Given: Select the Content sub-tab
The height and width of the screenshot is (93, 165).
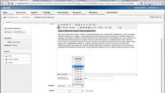Looking at the screenshot, I should click(x=9, y=22).
